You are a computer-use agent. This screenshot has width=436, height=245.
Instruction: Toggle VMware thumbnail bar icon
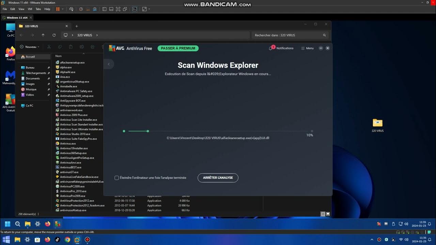(111, 9)
